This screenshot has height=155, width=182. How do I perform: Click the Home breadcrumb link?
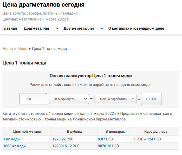point(8,49)
